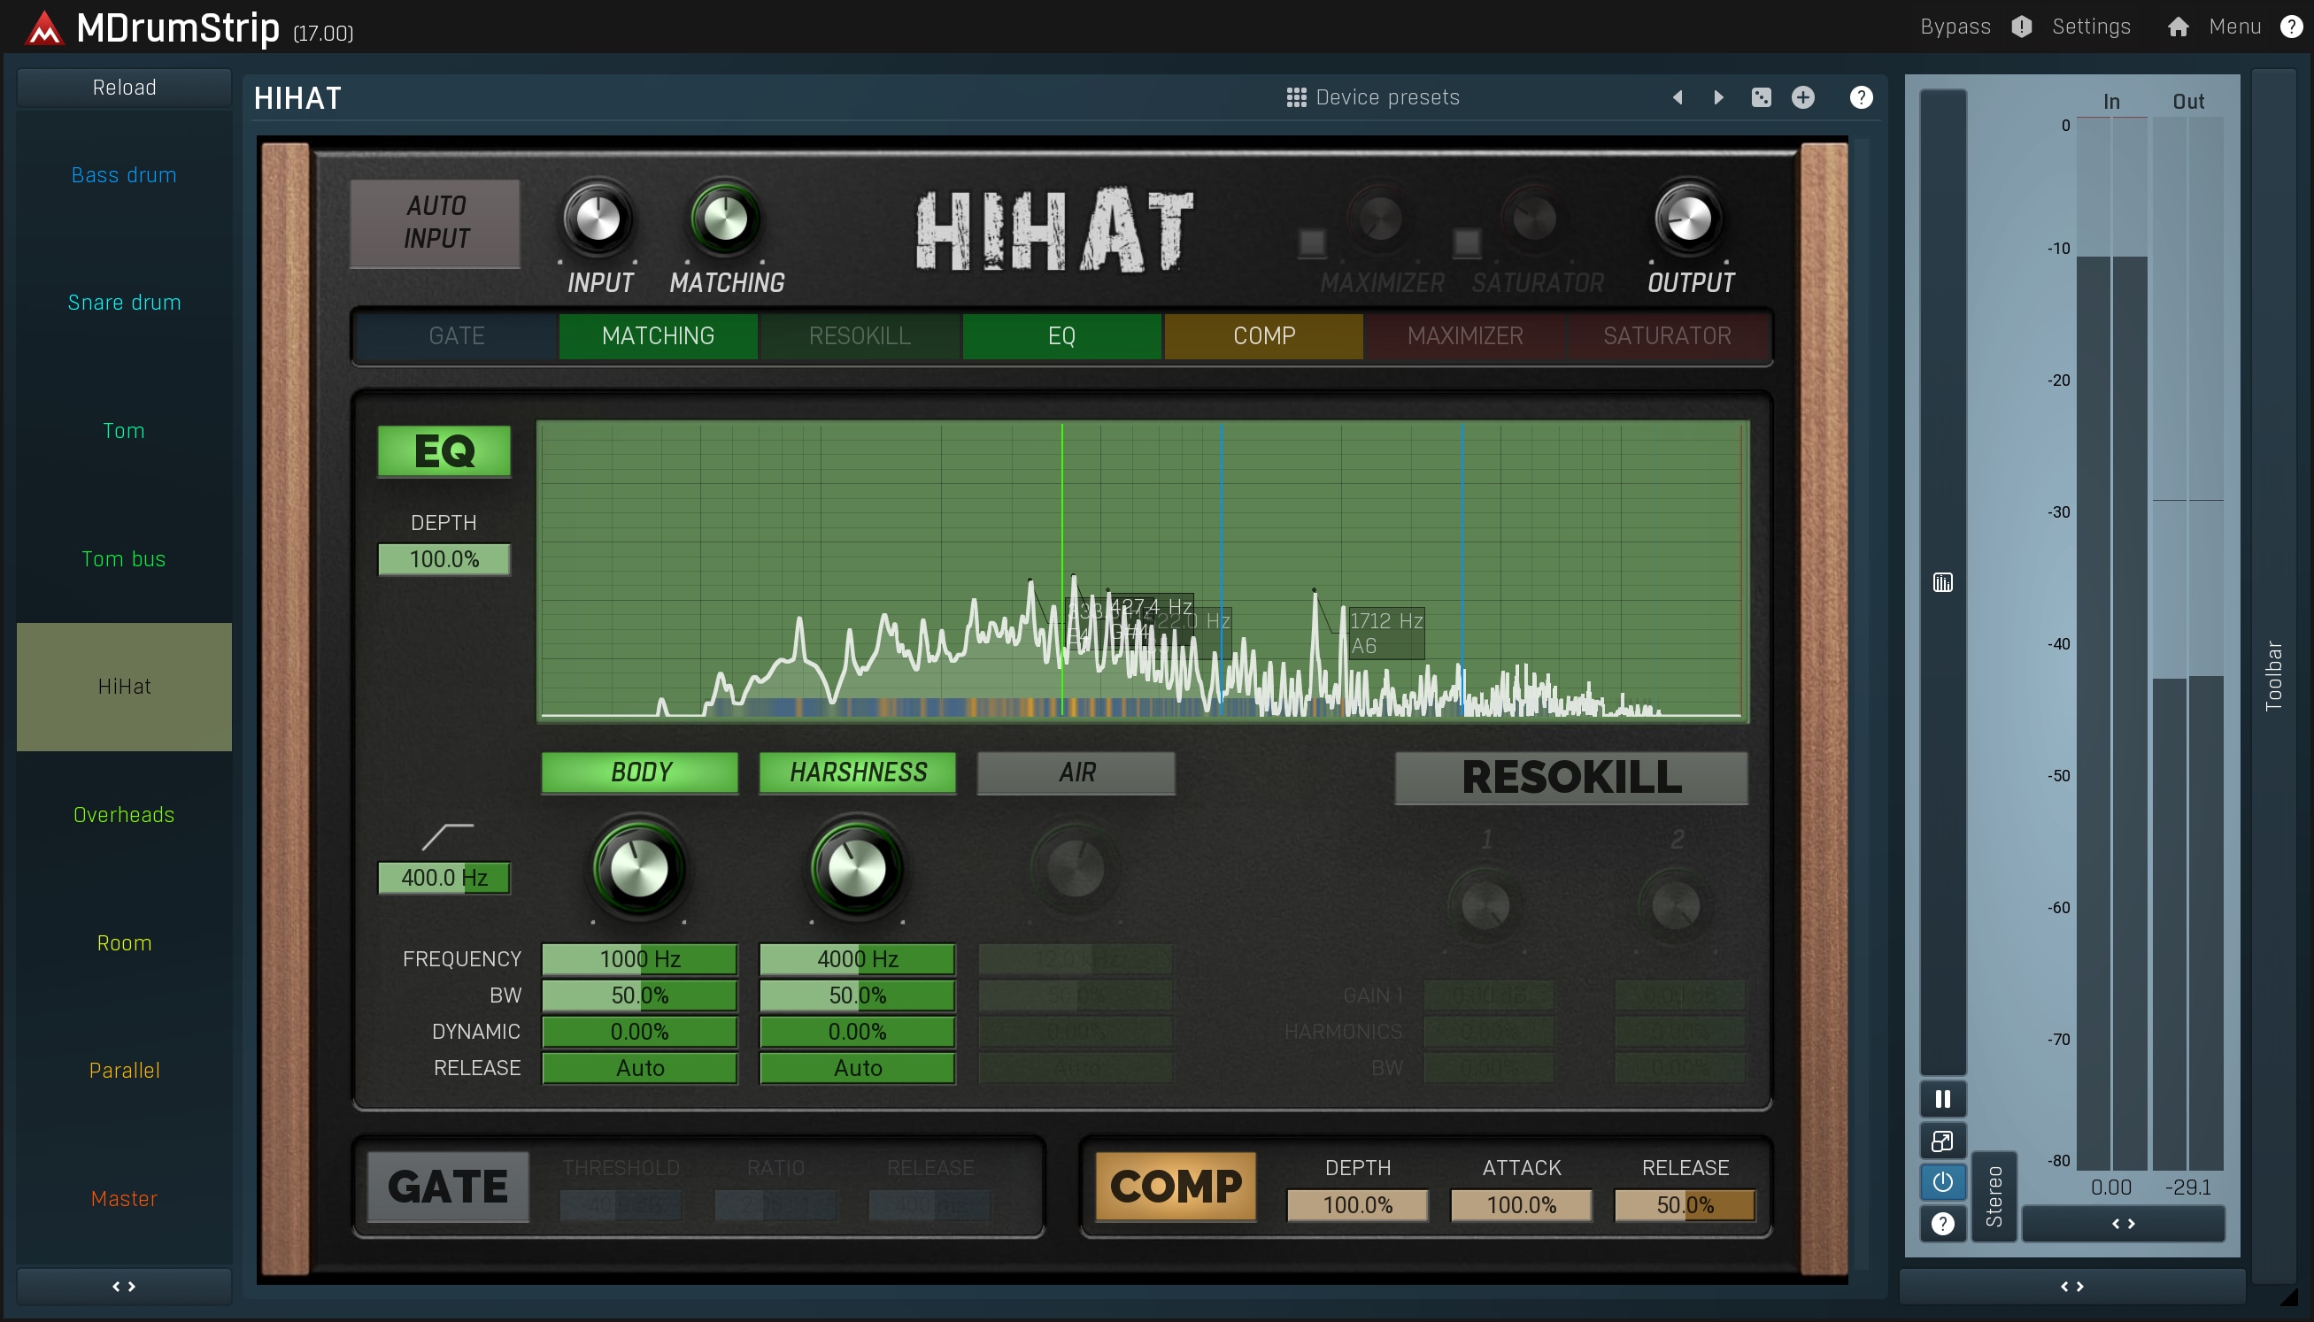The height and width of the screenshot is (1322, 2314).
Task: Click the randomize dice icon
Action: tap(1761, 97)
